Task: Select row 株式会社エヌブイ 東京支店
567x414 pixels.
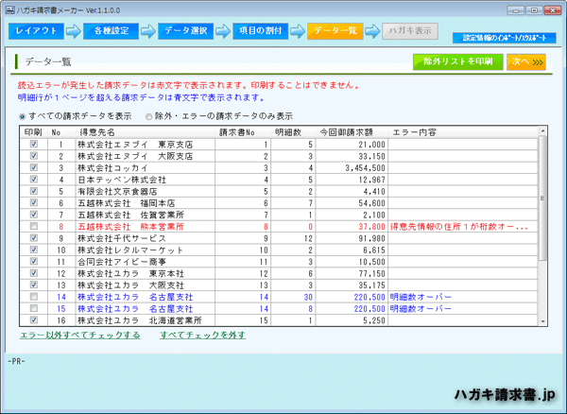Action: click(x=279, y=145)
